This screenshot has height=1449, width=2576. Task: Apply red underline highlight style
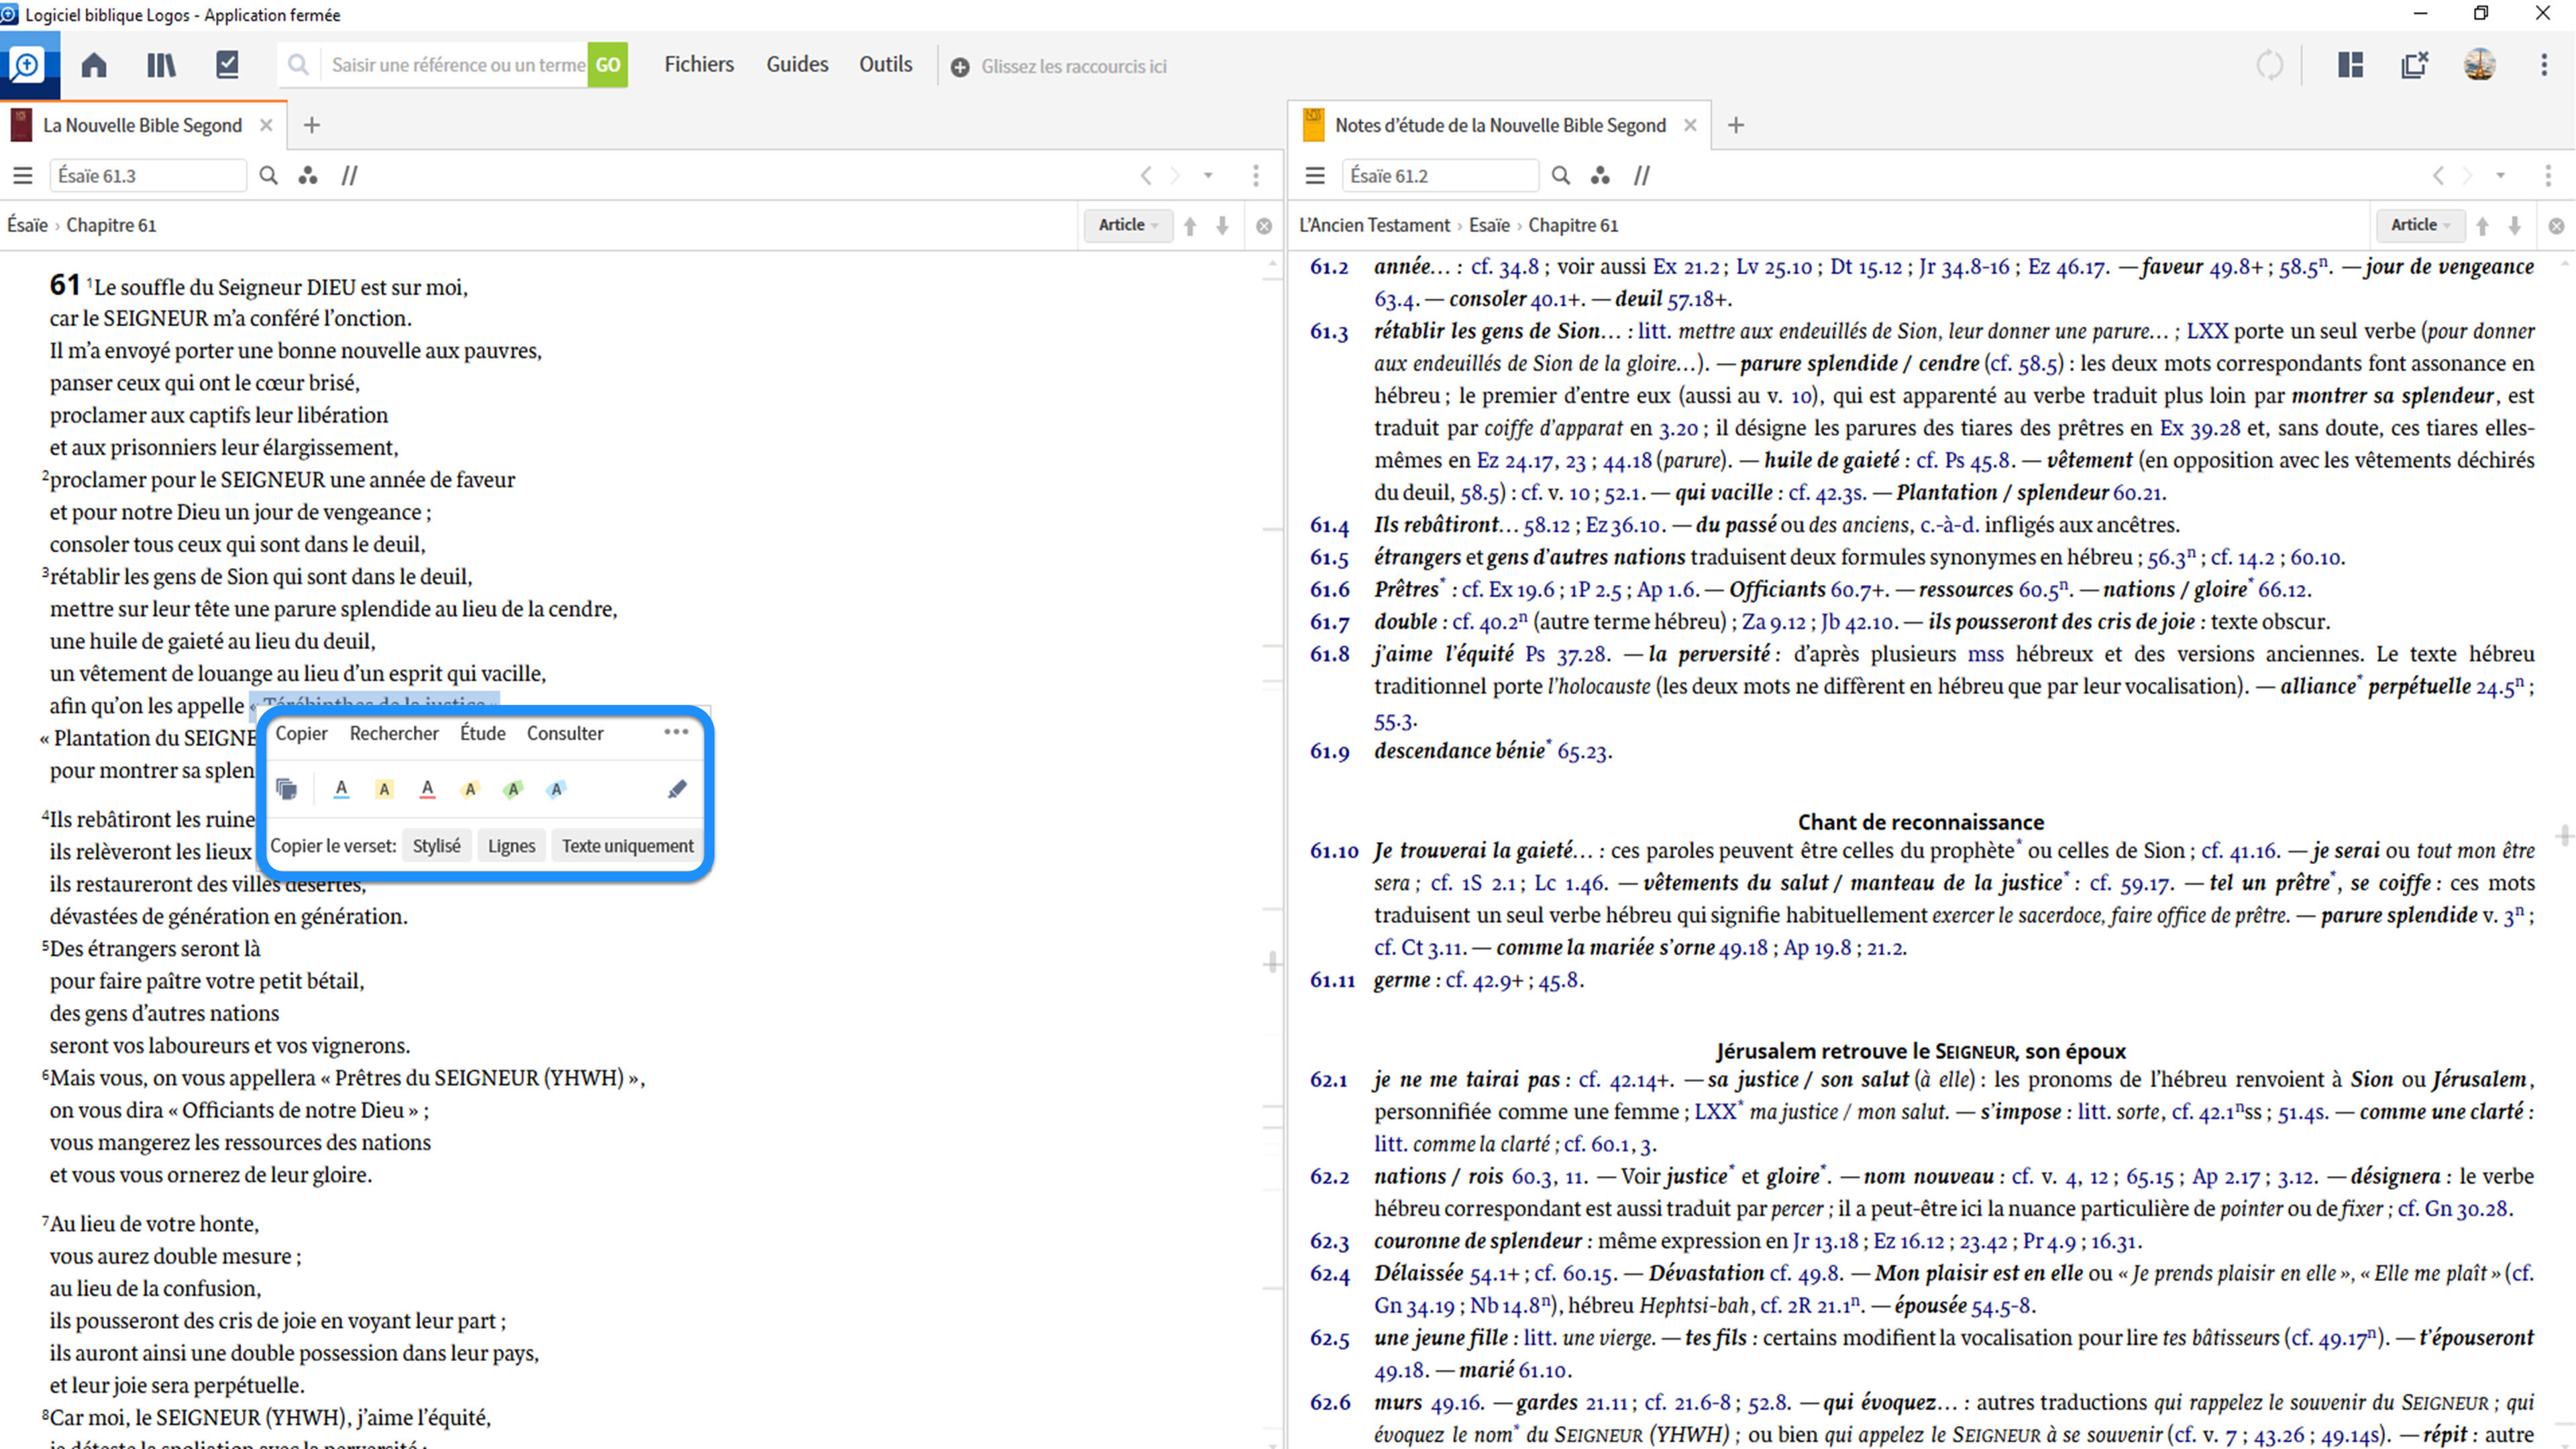pyautogui.click(x=427, y=789)
